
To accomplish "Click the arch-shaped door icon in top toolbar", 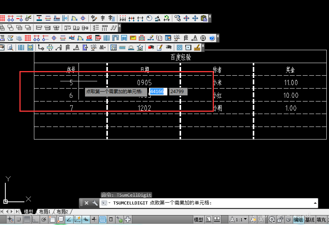I will 74,18.
